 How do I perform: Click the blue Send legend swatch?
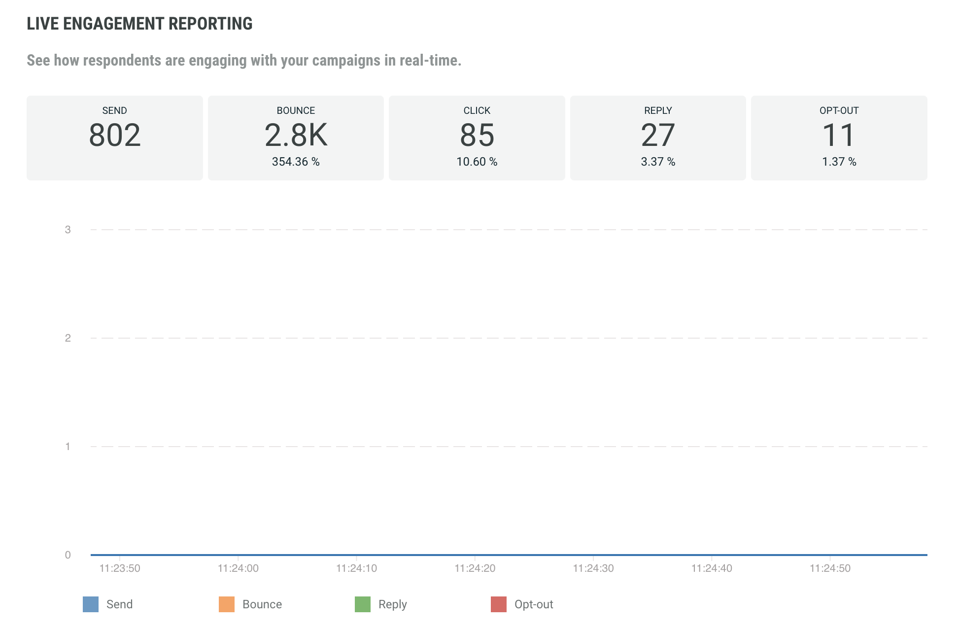click(91, 604)
